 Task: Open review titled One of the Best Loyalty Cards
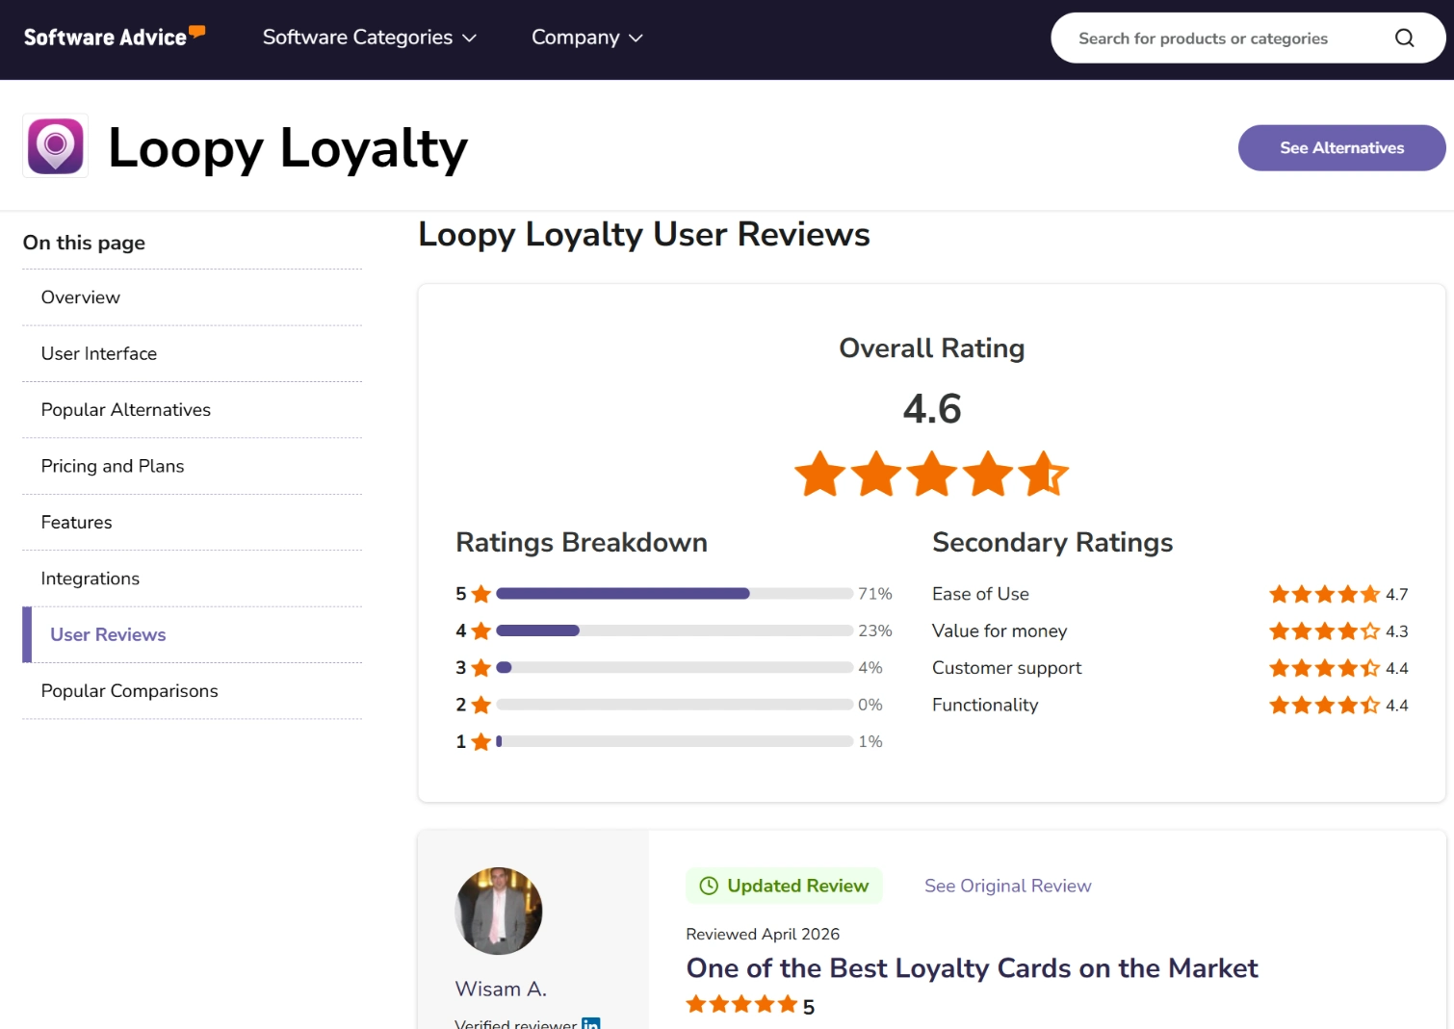coord(972,968)
